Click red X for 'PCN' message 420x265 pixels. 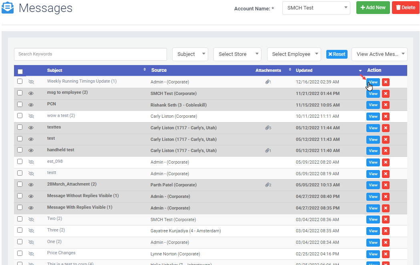click(386, 105)
